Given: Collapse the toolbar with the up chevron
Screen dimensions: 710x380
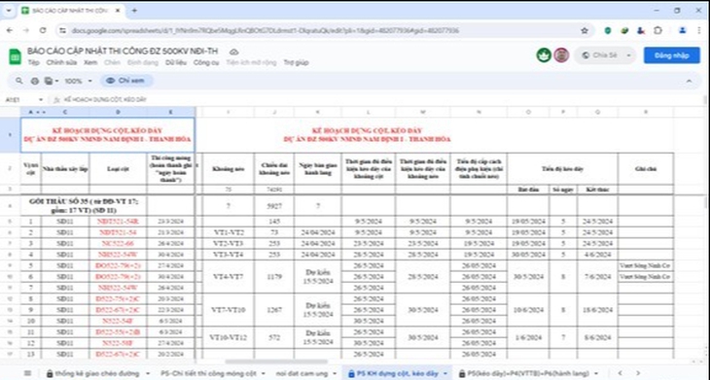Looking at the screenshot, I should coord(689,81).
